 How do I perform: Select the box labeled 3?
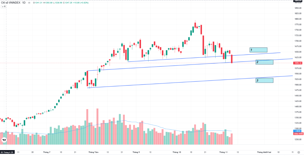tap(264, 80)
